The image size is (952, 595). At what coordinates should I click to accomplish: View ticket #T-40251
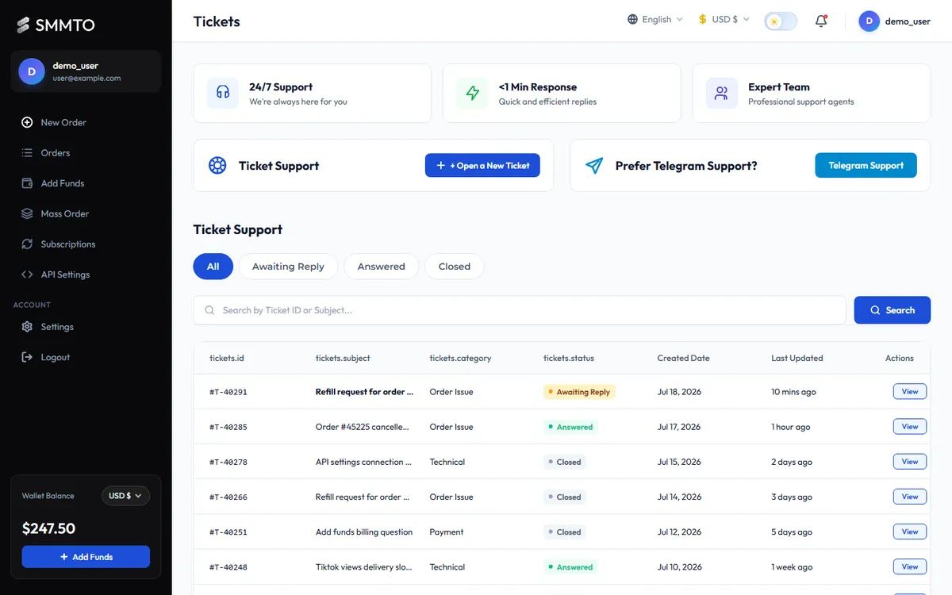(910, 532)
